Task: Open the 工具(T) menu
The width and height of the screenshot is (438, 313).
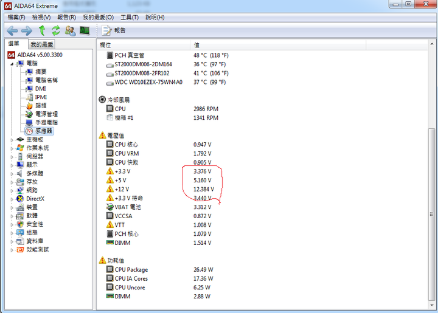Action: (130, 17)
